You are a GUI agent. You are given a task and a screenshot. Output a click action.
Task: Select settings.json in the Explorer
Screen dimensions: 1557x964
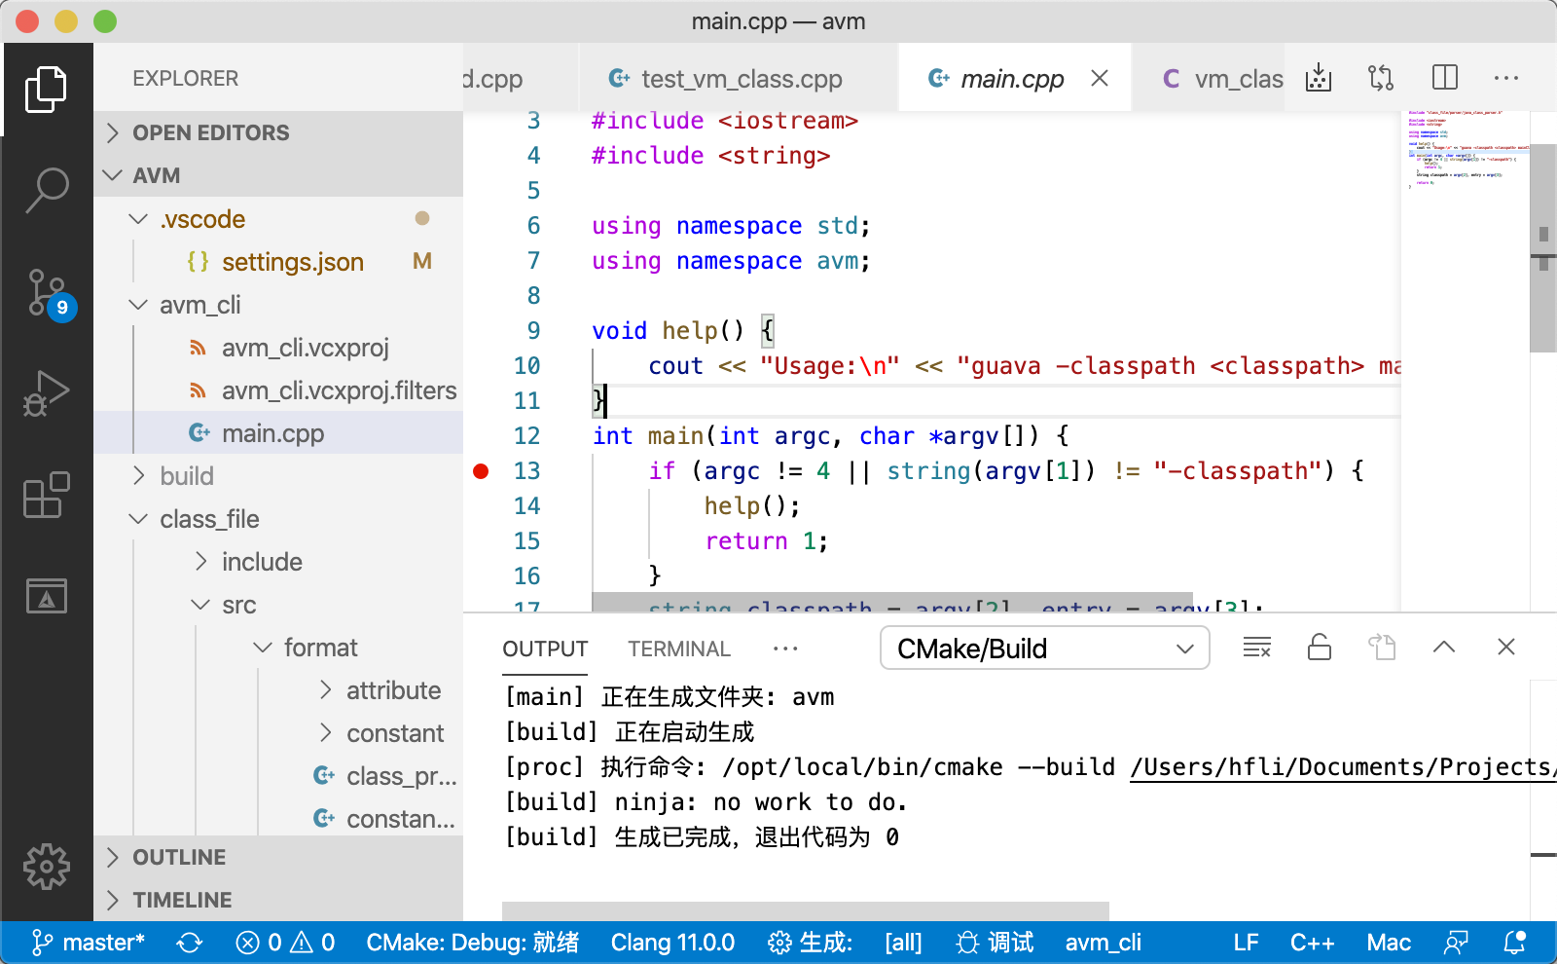(293, 261)
